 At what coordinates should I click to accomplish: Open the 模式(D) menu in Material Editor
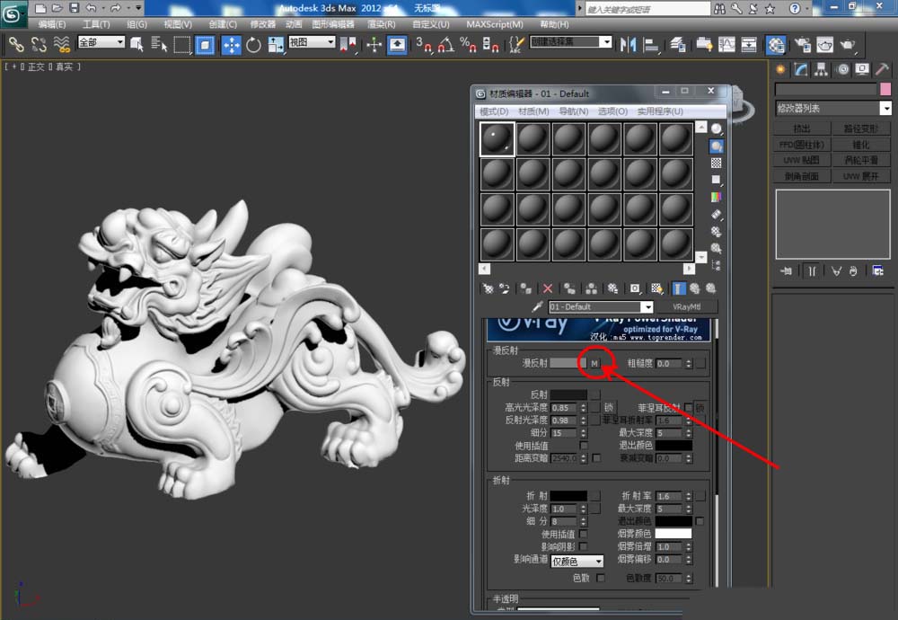[494, 111]
